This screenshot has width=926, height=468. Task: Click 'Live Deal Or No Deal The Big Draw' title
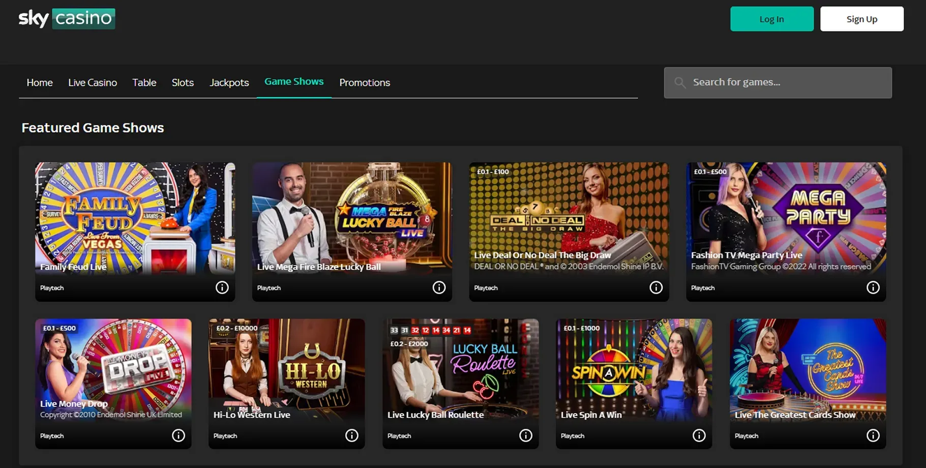(x=543, y=255)
